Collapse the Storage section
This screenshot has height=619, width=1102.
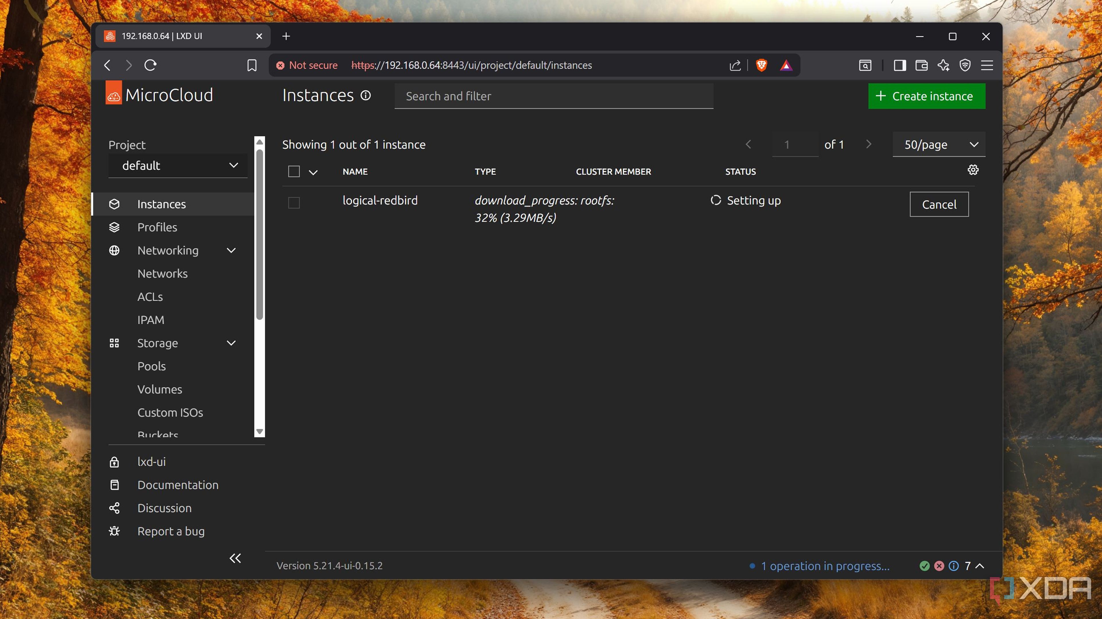click(231, 343)
